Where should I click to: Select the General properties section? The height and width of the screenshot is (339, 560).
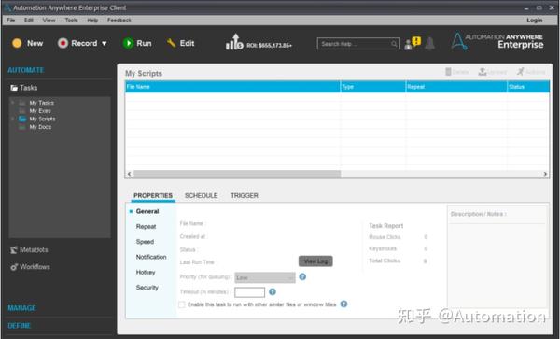coord(147,211)
